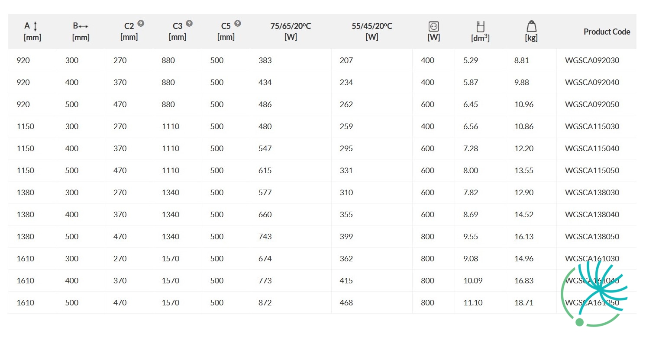Click the electric socket power icon header
This screenshot has width=646, height=346.
433,26
